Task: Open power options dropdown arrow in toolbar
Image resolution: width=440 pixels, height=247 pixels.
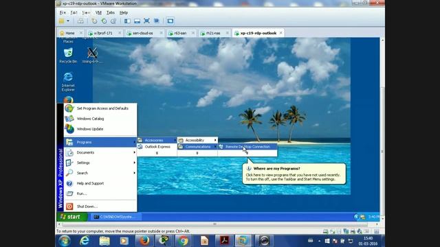Action: (x=68, y=21)
